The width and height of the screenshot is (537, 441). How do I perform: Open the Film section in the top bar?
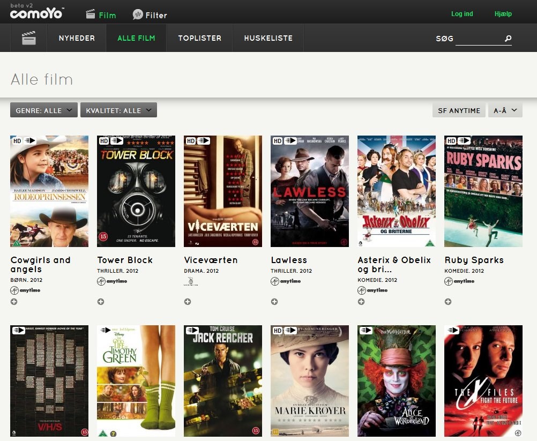tap(101, 14)
